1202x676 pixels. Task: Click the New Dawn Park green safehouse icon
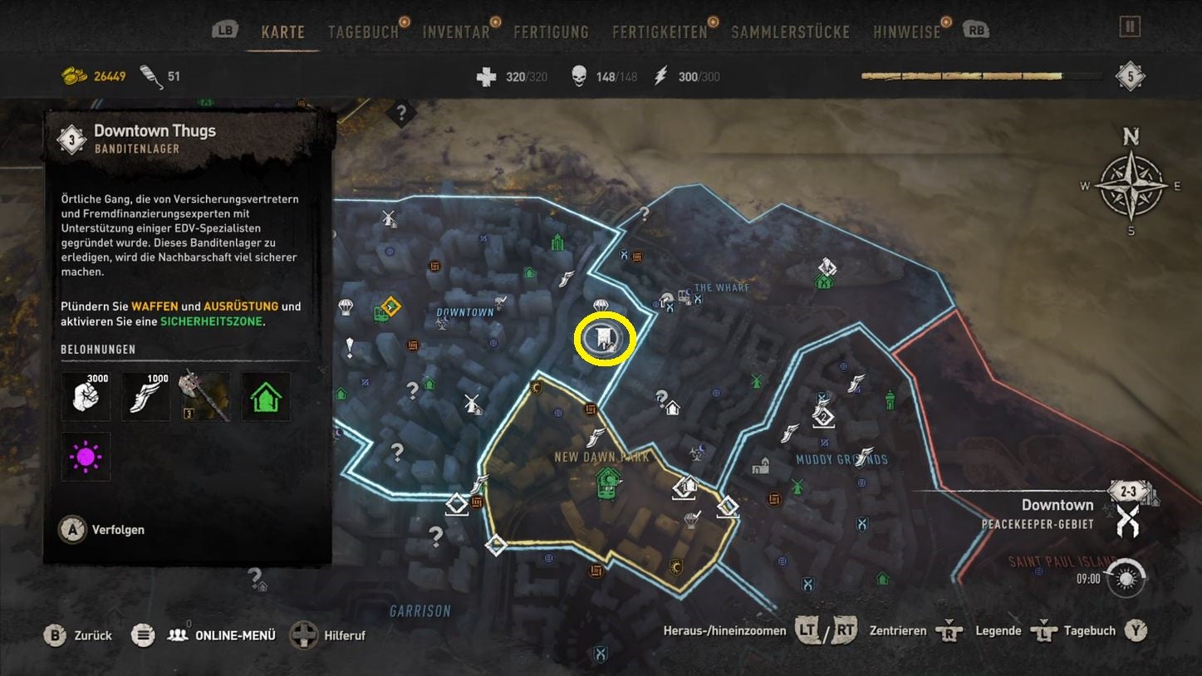click(x=610, y=483)
